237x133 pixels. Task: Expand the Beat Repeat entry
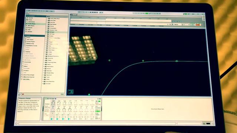[x=47, y=24]
